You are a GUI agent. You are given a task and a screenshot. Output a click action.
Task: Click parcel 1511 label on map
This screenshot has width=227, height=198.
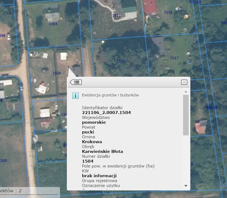[x=116, y=15]
